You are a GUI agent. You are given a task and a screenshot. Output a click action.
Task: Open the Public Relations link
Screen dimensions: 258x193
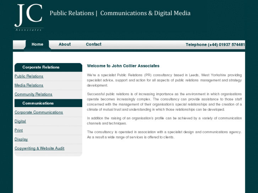(29, 76)
